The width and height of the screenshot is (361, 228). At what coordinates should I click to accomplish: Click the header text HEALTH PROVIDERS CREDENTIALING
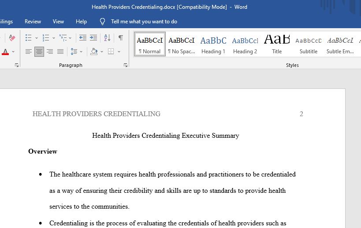[97, 114]
